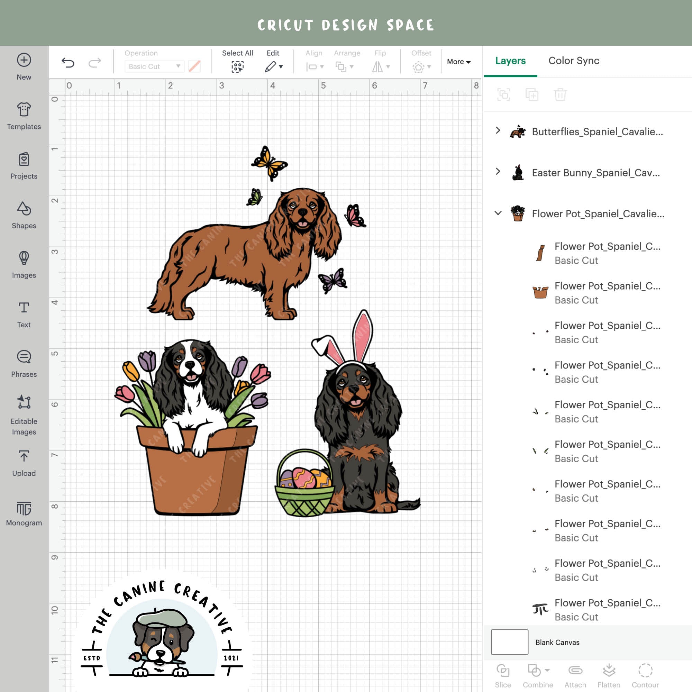The height and width of the screenshot is (692, 692).
Task: Select the Shapes tool
Action: point(24,215)
